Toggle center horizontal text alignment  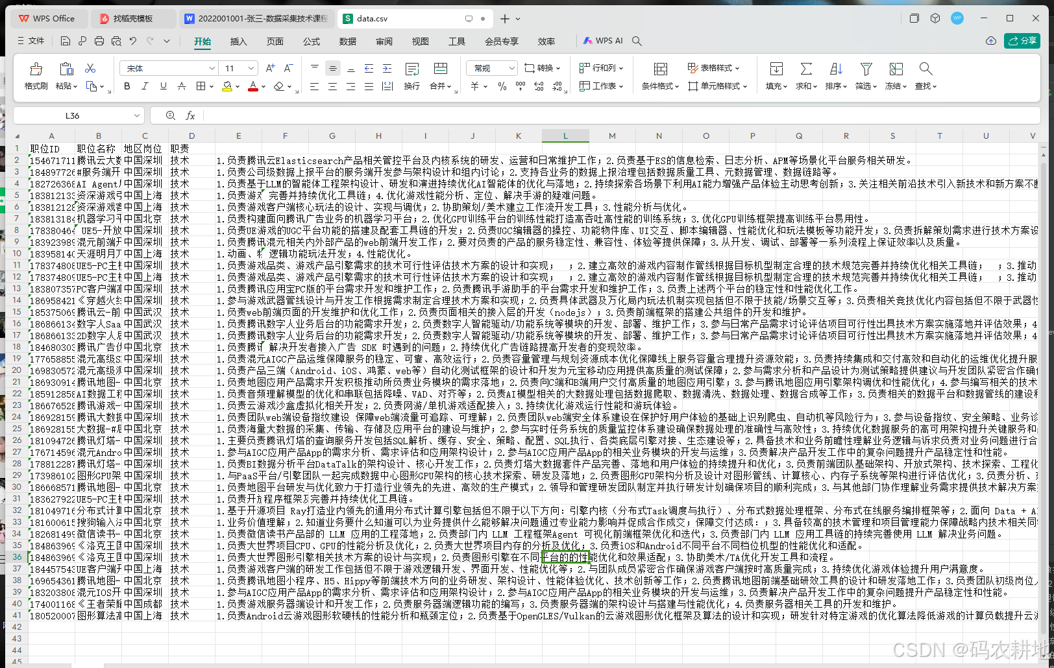click(x=333, y=86)
